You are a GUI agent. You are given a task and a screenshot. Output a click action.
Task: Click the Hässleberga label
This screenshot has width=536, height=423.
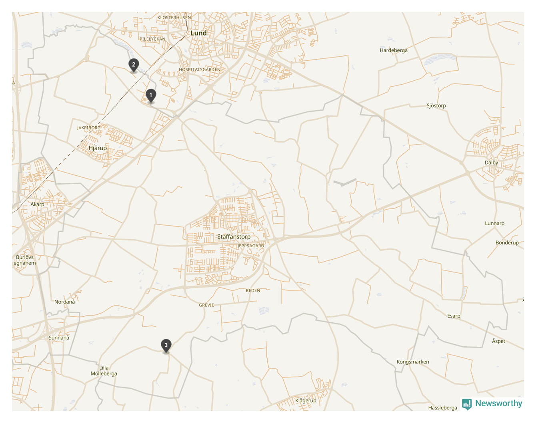pyautogui.click(x=442, y=408)
